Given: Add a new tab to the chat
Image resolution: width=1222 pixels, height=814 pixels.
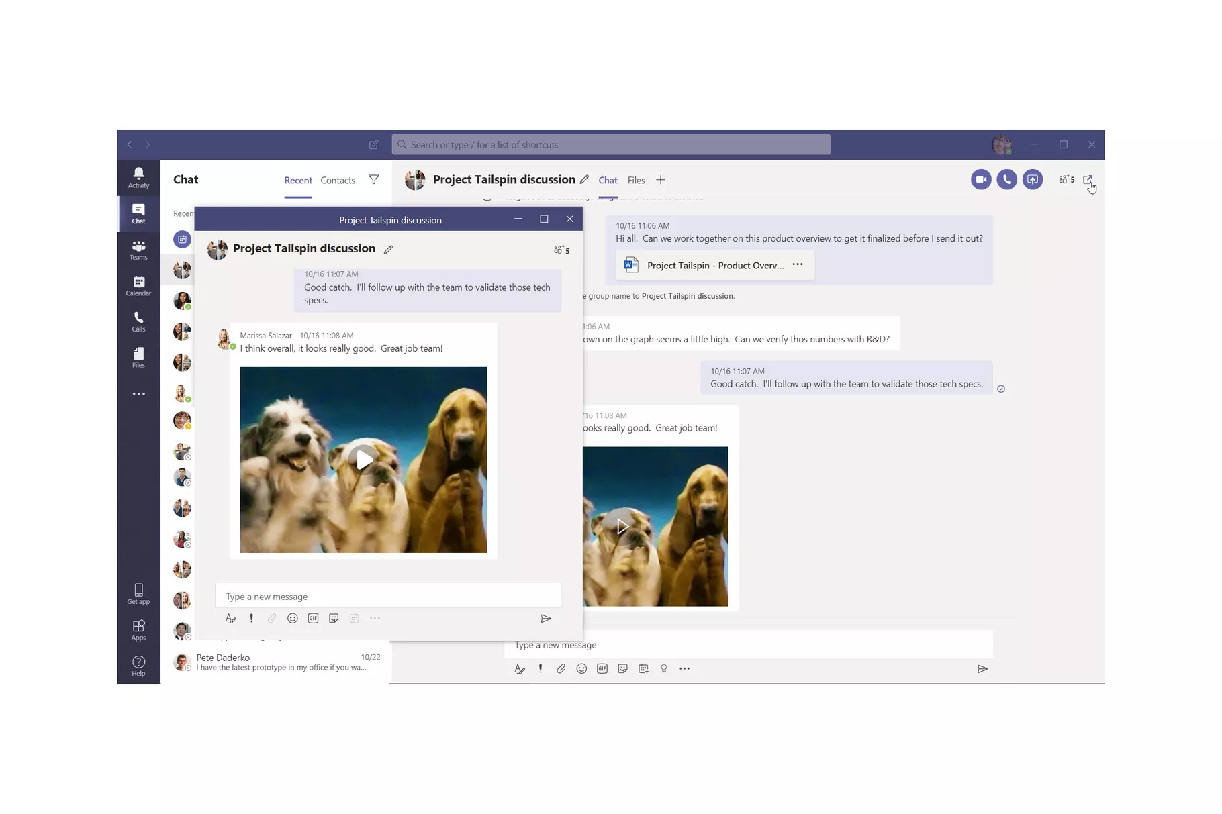Looking at the screenshot, I should 661,180.
